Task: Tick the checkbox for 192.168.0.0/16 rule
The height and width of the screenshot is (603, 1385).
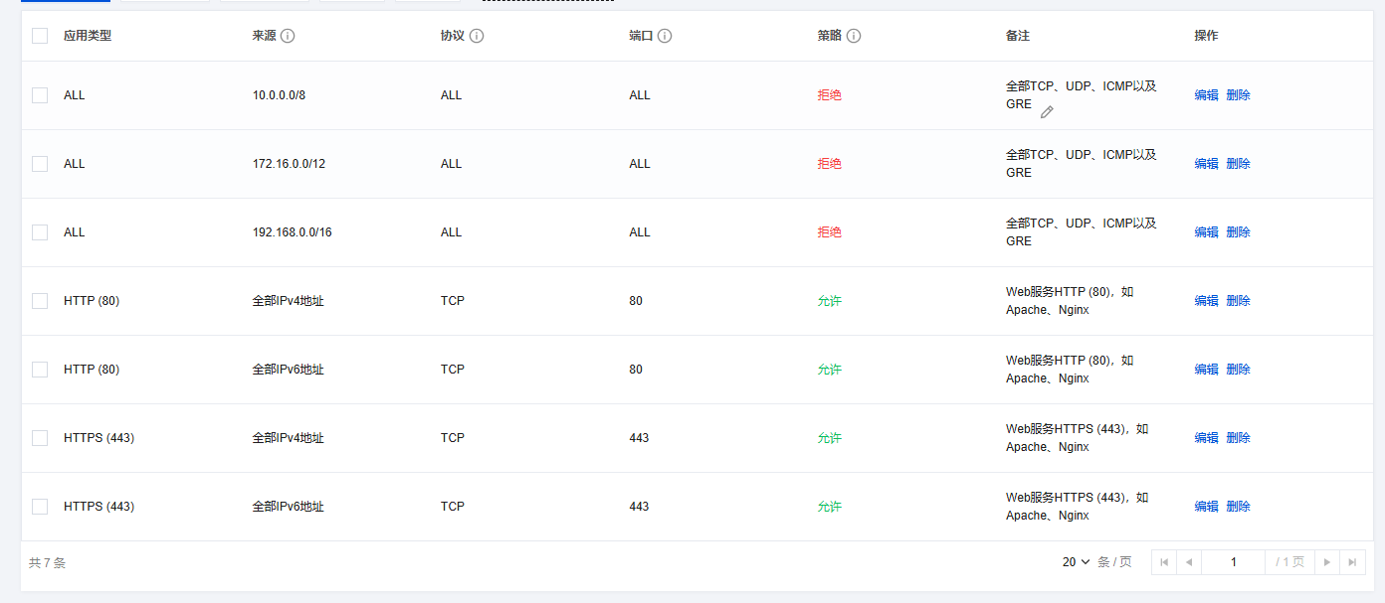Action: pos(40,232)
